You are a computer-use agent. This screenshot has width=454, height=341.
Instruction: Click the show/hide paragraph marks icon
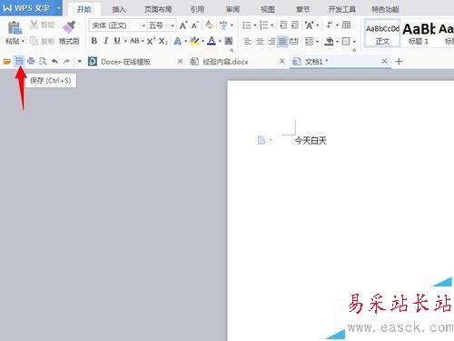click(330, 25)
